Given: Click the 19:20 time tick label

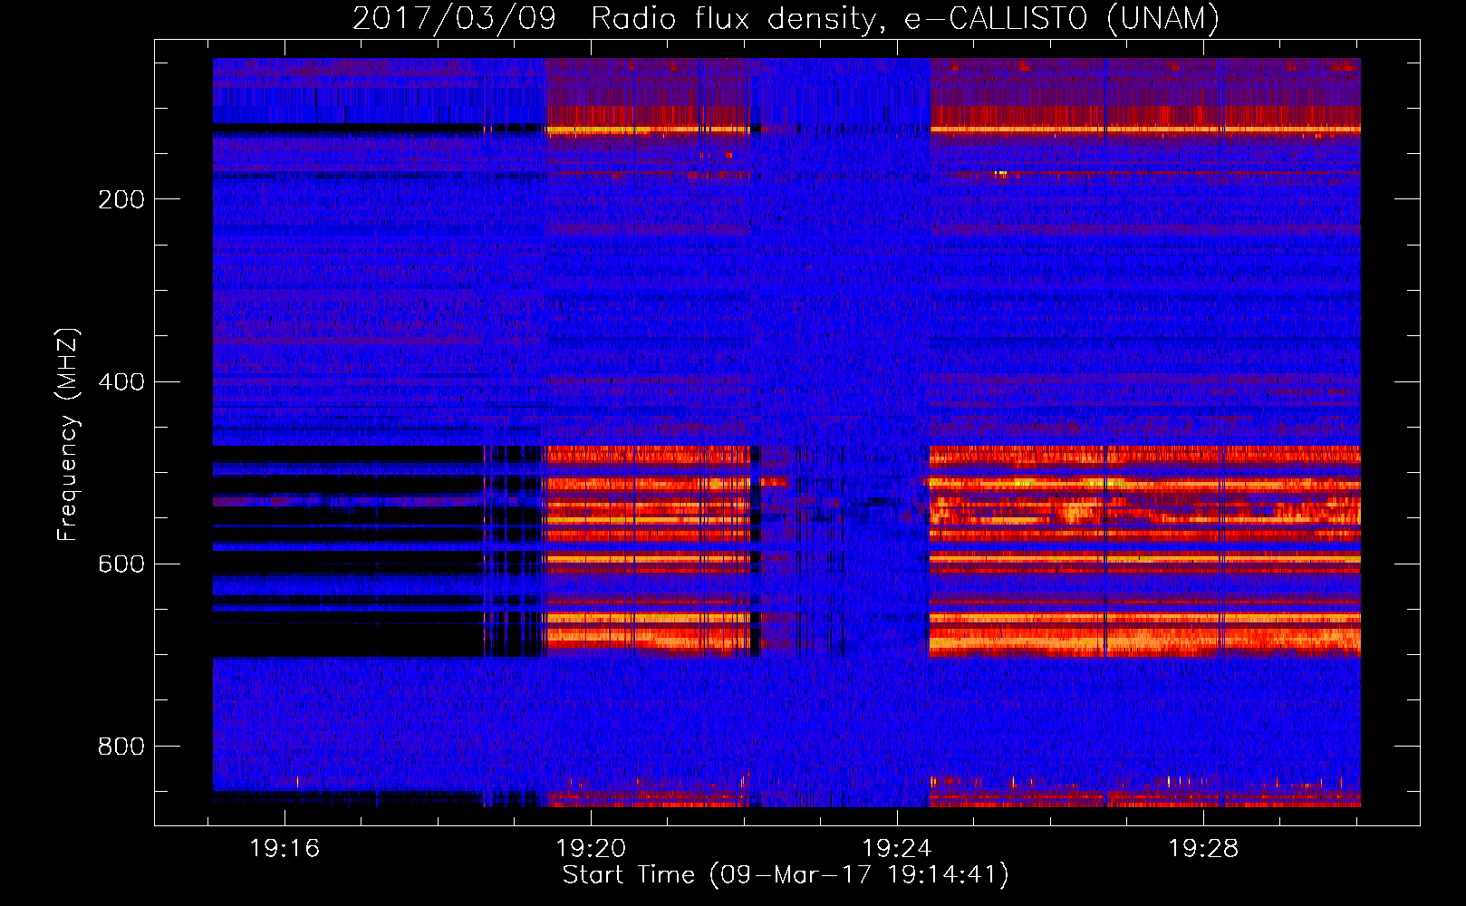Looking at the screenshot, I should 591,849.
